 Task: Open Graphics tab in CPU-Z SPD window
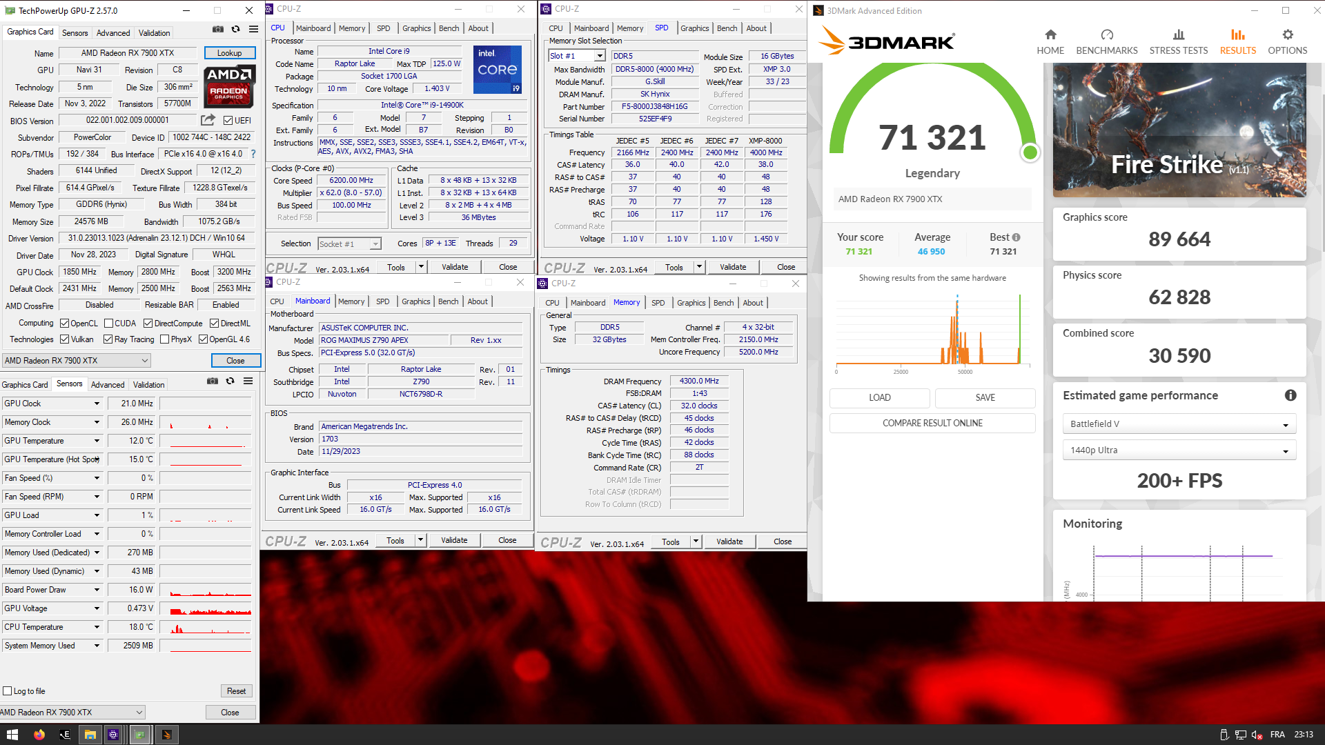point(694,28)
